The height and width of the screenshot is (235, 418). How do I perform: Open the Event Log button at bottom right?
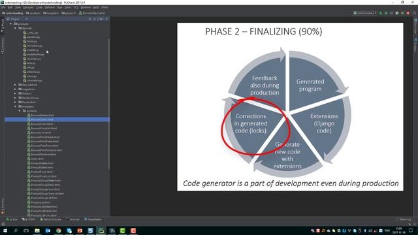(x=404, y=219)
